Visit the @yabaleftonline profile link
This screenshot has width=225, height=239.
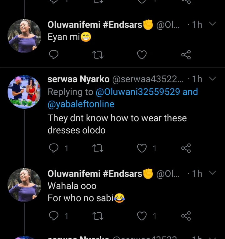click(x=81, y=104)
